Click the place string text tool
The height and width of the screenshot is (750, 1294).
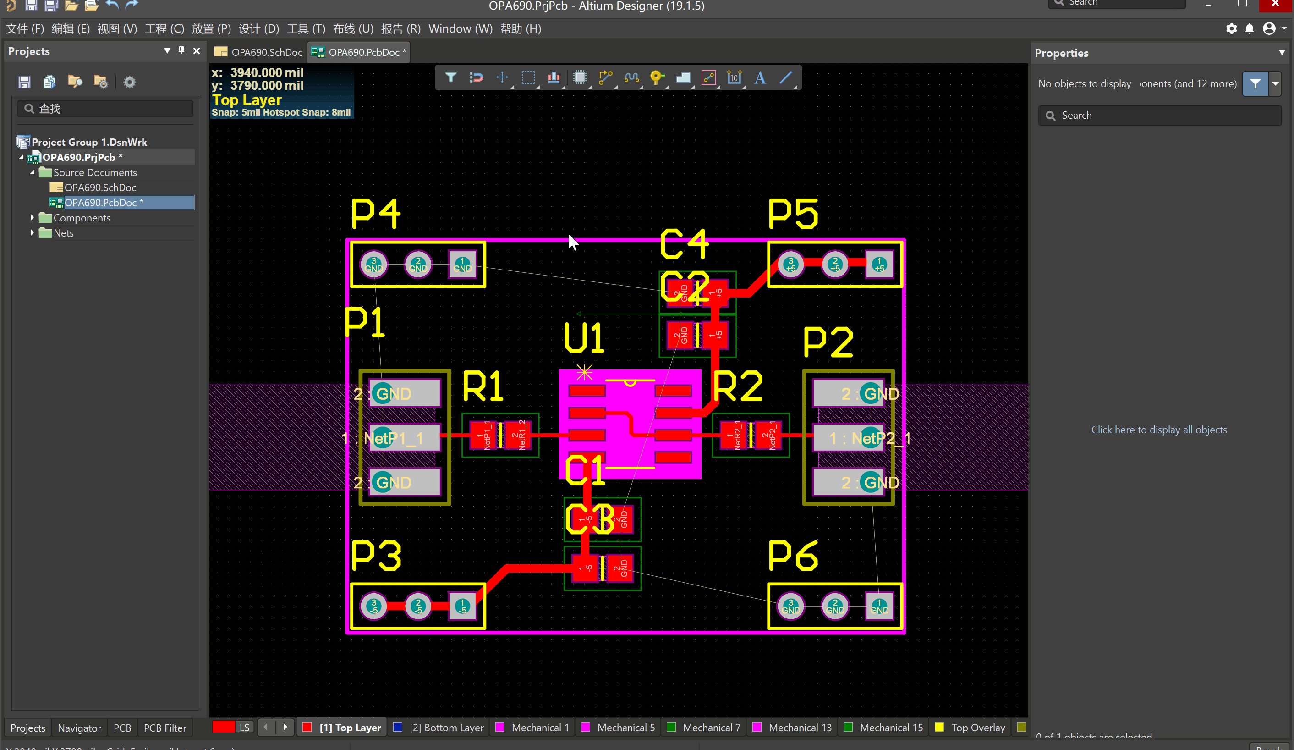760,77
